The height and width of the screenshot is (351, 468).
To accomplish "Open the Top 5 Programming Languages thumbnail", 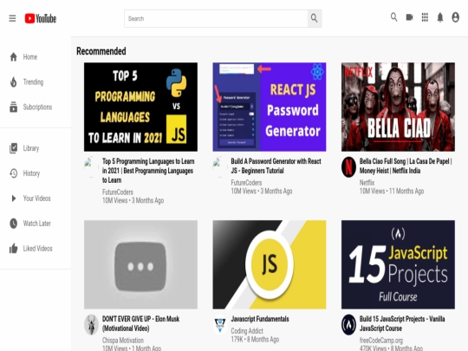I will 140,107.
